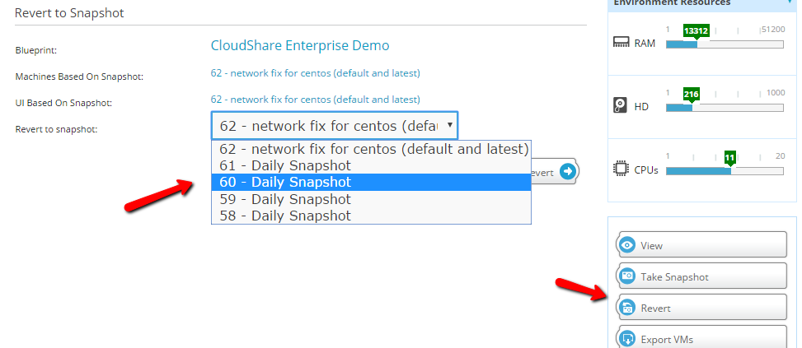Screen dimensions: 802x348
Task: Click the blue arrow Revert confirm button
Action: [567, 171]
